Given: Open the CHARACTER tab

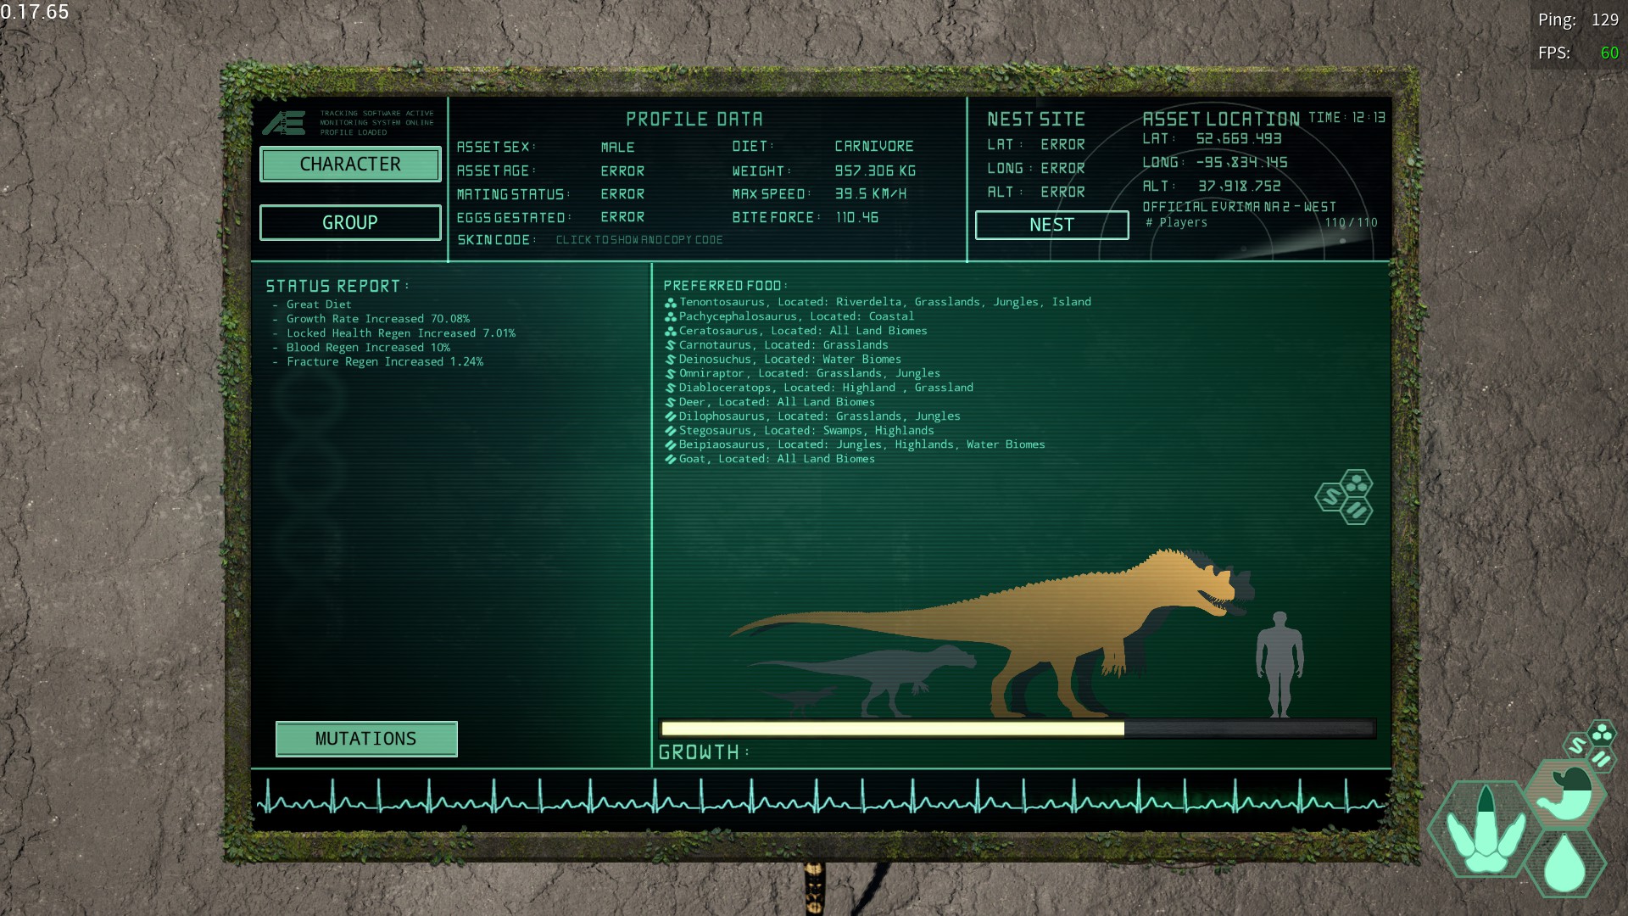Looking at the screenshot, I should click(x=350, y=165).
